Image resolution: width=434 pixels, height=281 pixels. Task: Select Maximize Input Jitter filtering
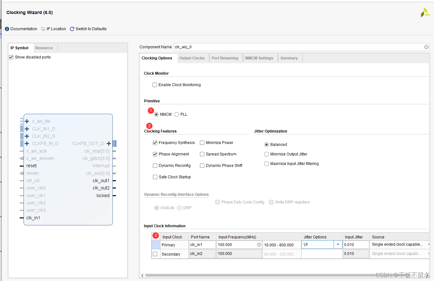267,164
